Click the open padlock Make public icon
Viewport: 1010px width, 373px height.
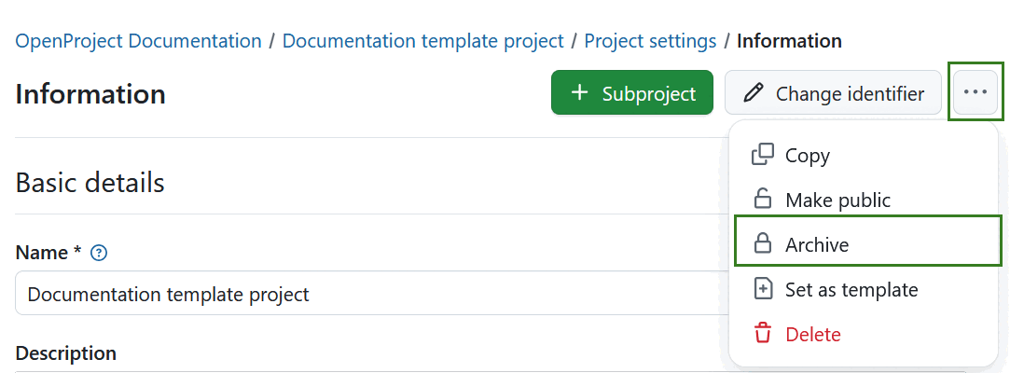(763, 200)
